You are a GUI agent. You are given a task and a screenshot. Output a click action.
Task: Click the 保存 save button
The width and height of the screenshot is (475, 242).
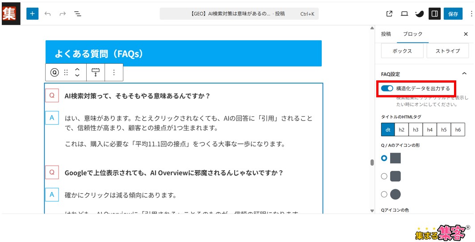tap(453, 14)
